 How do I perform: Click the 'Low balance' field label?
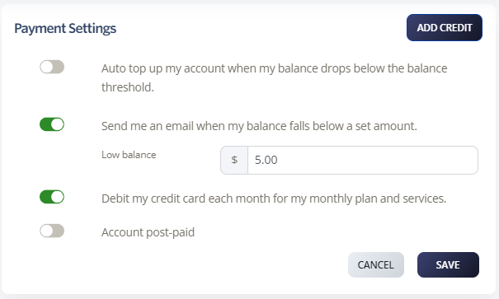pyautogui.click(x=129, y=155)
